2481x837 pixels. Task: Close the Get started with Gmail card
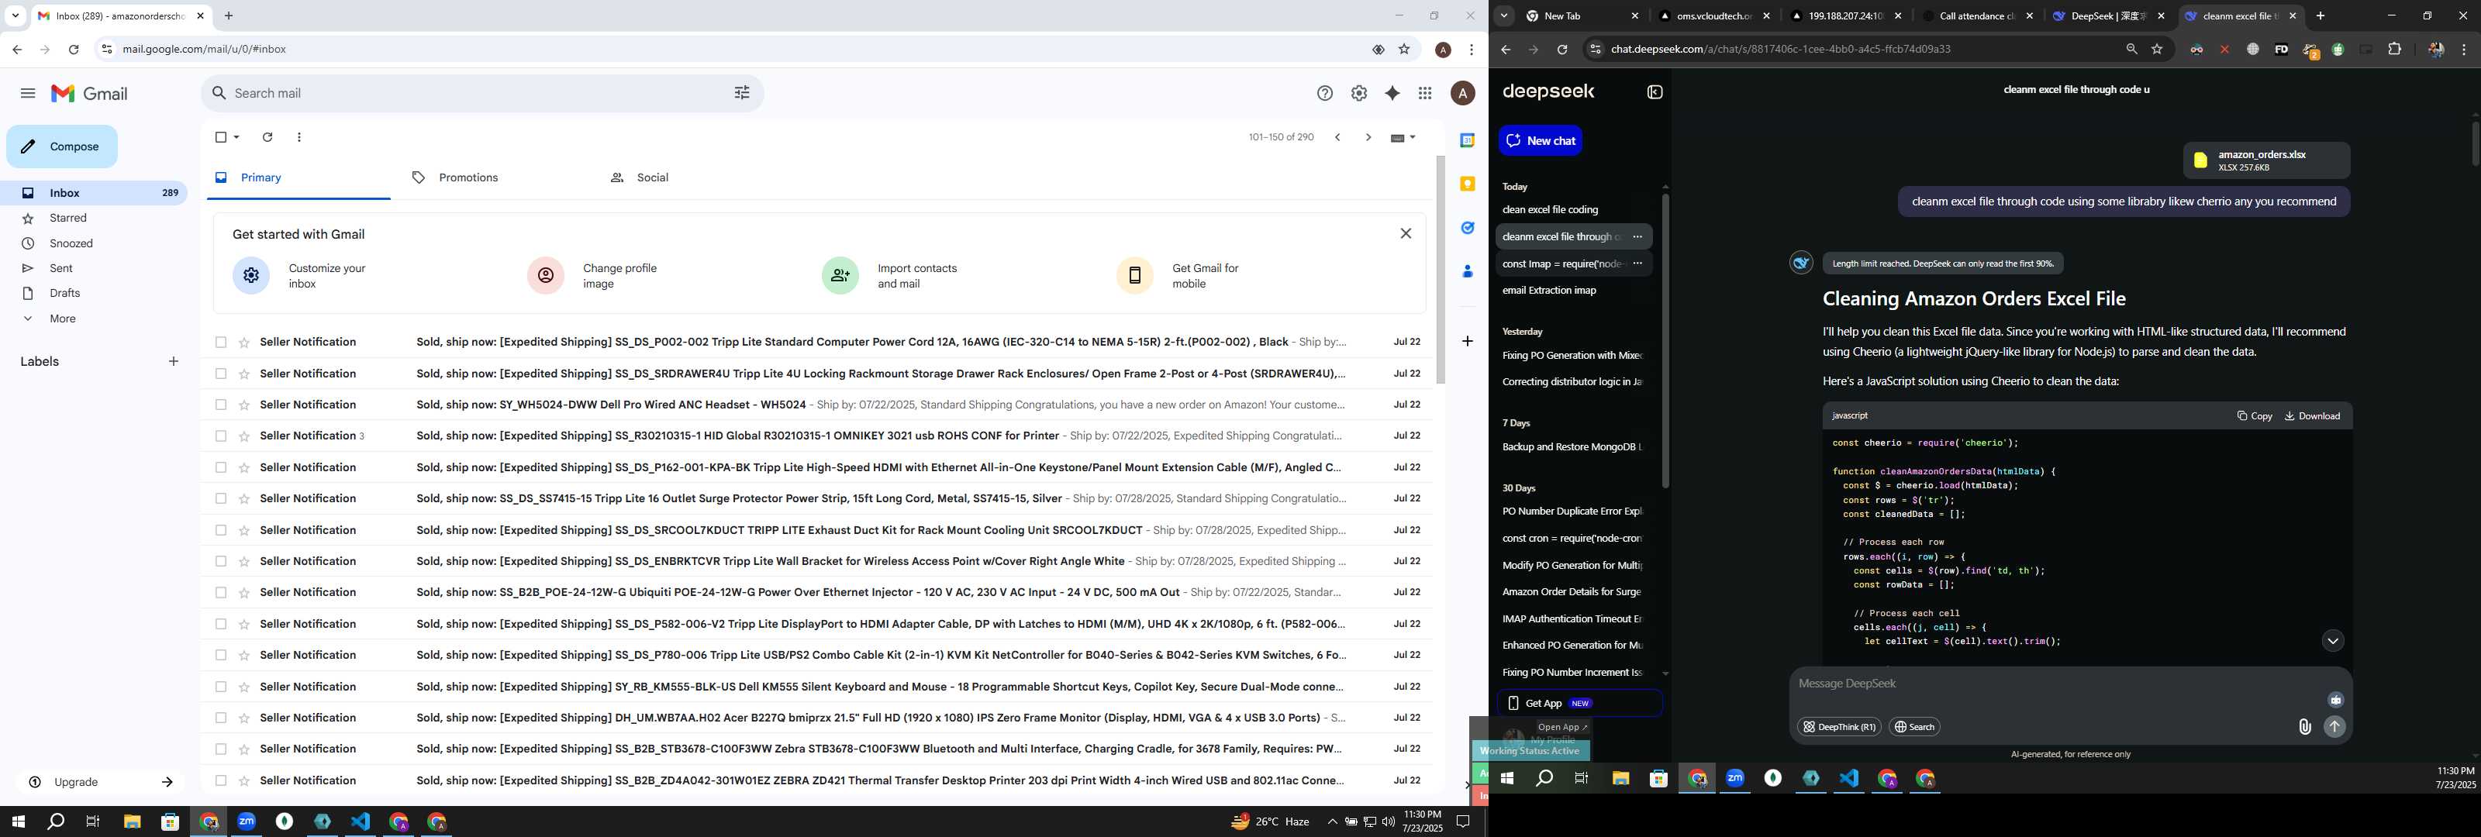click(1405, 233)
